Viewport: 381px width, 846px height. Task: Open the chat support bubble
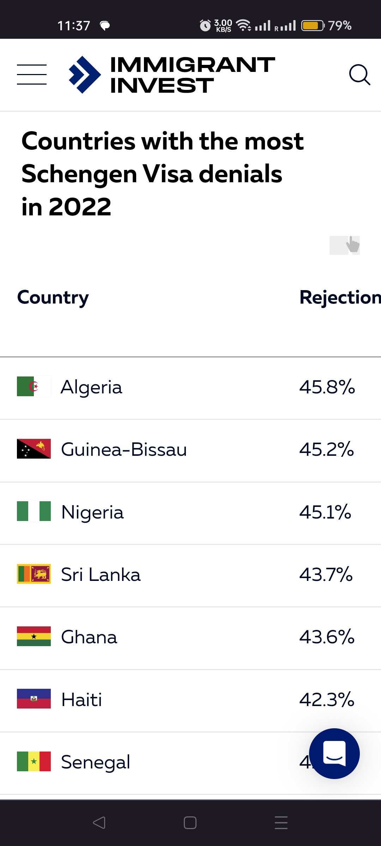[334, 753]
